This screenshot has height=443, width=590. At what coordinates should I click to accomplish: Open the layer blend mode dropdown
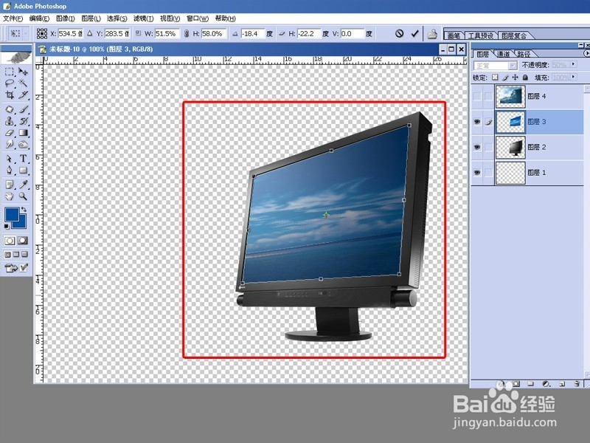(513, 65)
